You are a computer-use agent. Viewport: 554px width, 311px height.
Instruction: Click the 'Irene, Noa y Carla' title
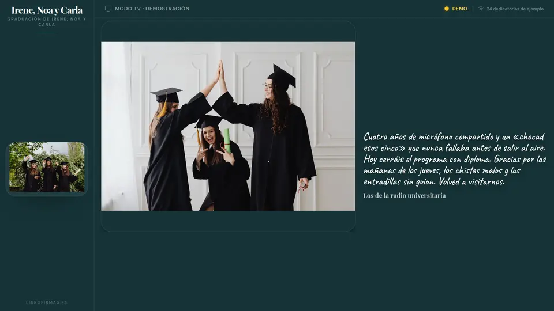pos(47,10)
